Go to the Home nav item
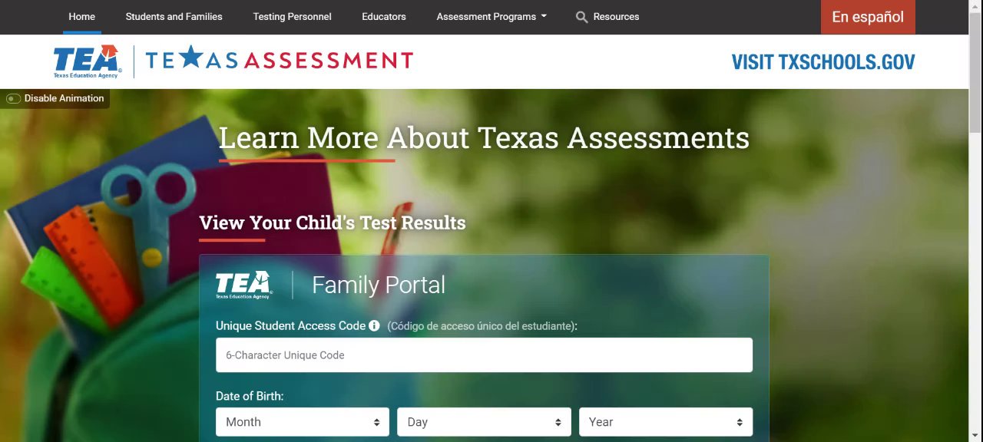 [82, 17]
